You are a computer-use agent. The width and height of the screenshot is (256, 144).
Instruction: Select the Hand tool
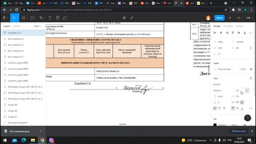coord(57,18)
